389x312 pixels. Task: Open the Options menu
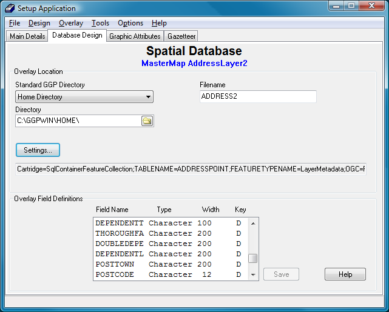[x=130, y=23]
